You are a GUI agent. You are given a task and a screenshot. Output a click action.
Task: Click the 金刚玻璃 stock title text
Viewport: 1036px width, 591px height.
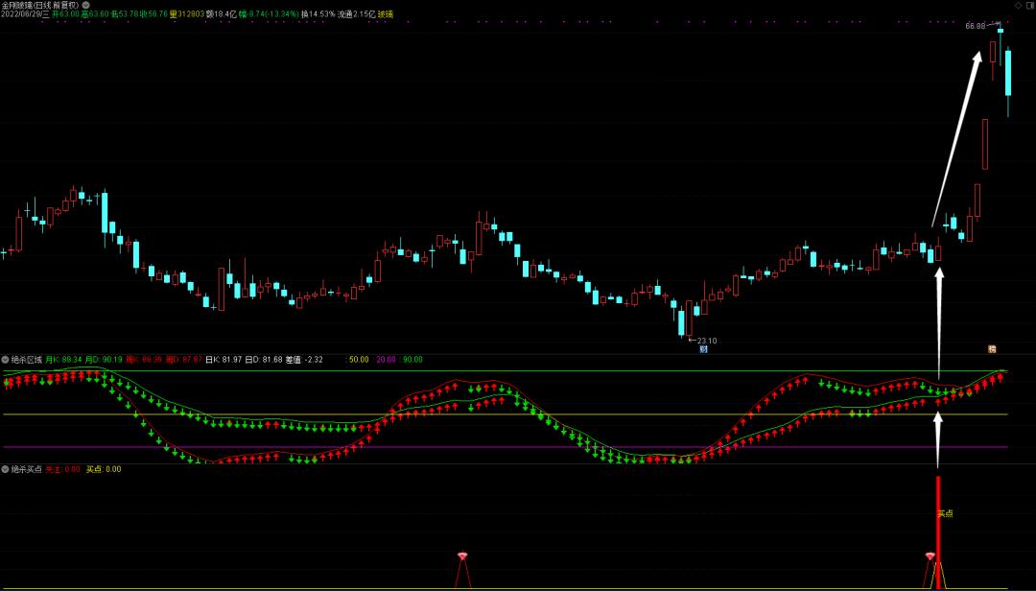tap(40, 5)
